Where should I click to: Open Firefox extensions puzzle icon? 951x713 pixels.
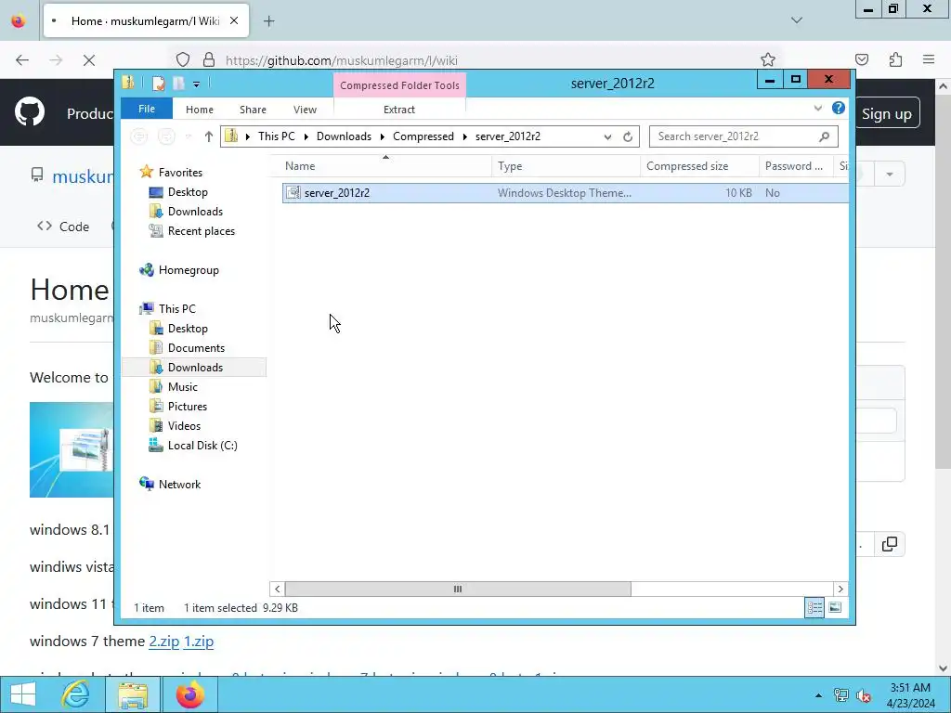(895, 59)
